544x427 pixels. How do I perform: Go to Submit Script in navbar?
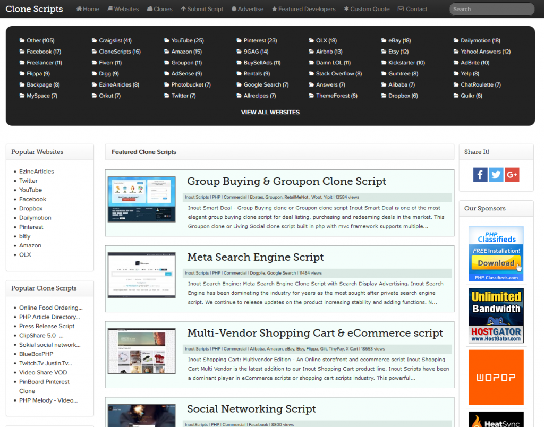pyautogui.click(x=202, y=9)
